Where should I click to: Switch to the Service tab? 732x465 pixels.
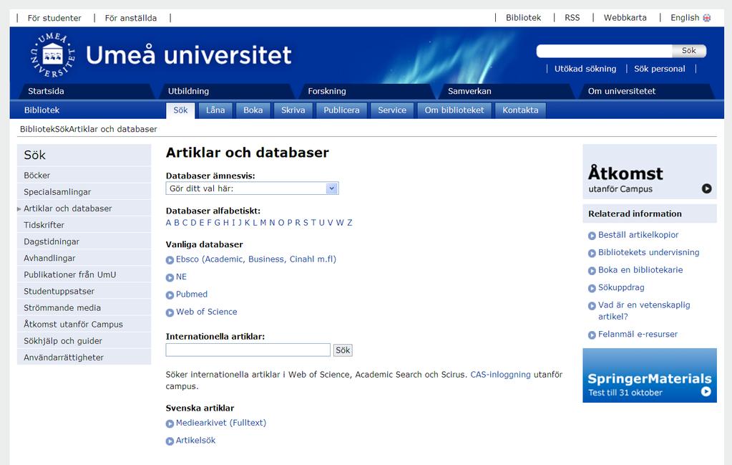click(x=392, y=110)
